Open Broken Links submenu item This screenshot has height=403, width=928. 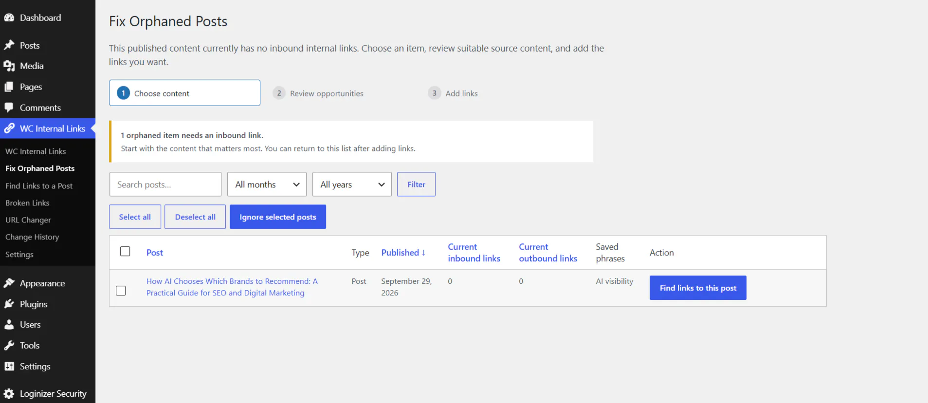click(27, 203)
